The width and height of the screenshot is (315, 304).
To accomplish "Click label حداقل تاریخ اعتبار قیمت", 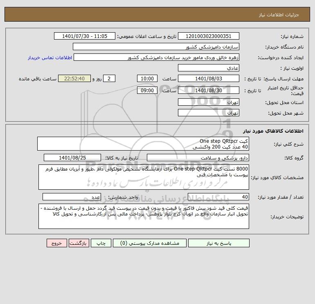I will pyautogui.click(x=285, y=91).
